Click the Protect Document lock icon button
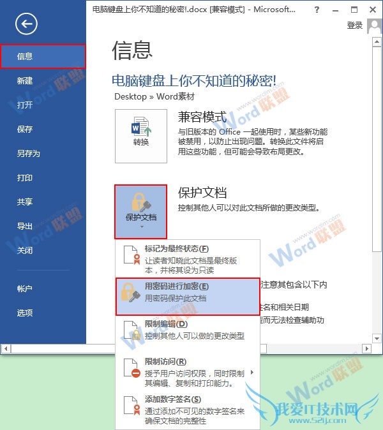The height and width of the screenshot is (430, 383). (x=140, y=211)
